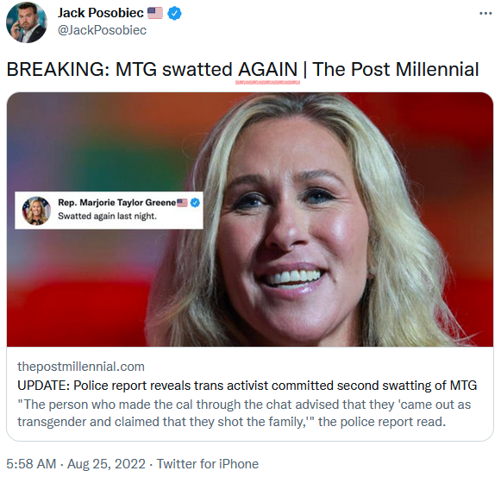Screen dimensions: 501x477
Task: Click the verified badge in the inset tweet
Action: [x=195, y=203]
